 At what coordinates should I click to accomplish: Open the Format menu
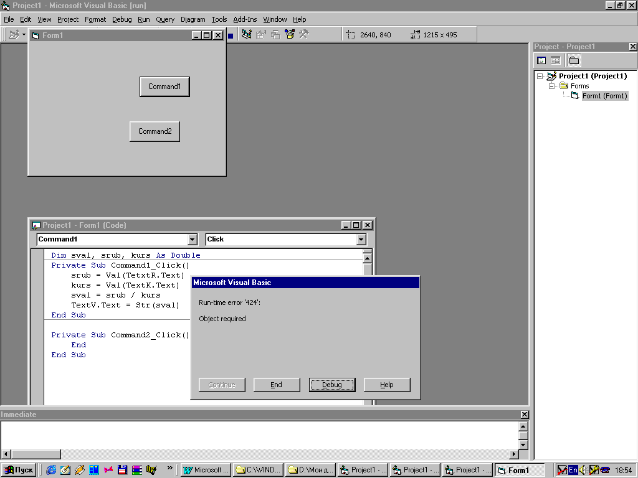tap(95, 19)
